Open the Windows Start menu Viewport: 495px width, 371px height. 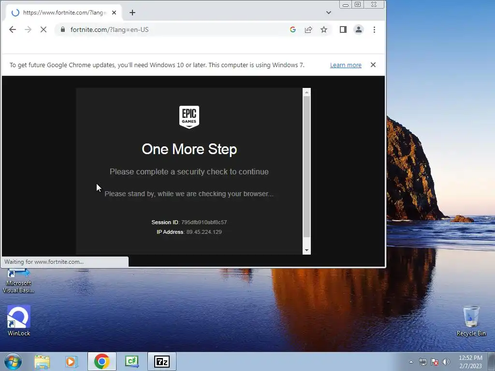(13, 361)
